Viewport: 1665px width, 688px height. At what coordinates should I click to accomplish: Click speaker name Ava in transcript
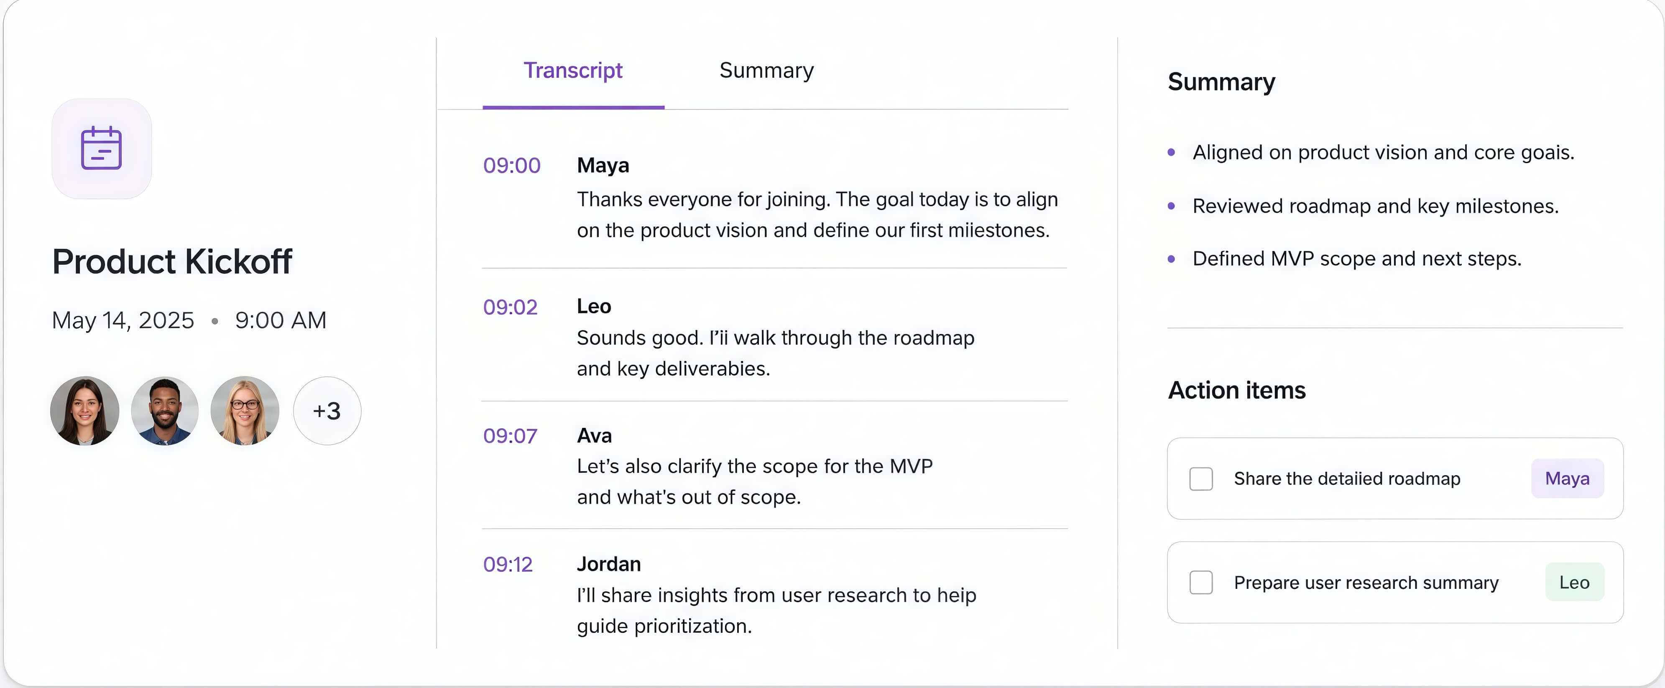pos(595,435)
